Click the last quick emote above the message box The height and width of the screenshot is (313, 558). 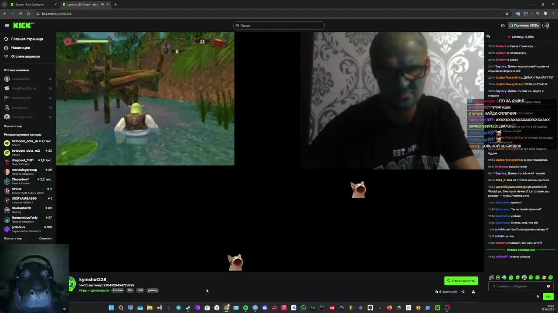point(551,277)
